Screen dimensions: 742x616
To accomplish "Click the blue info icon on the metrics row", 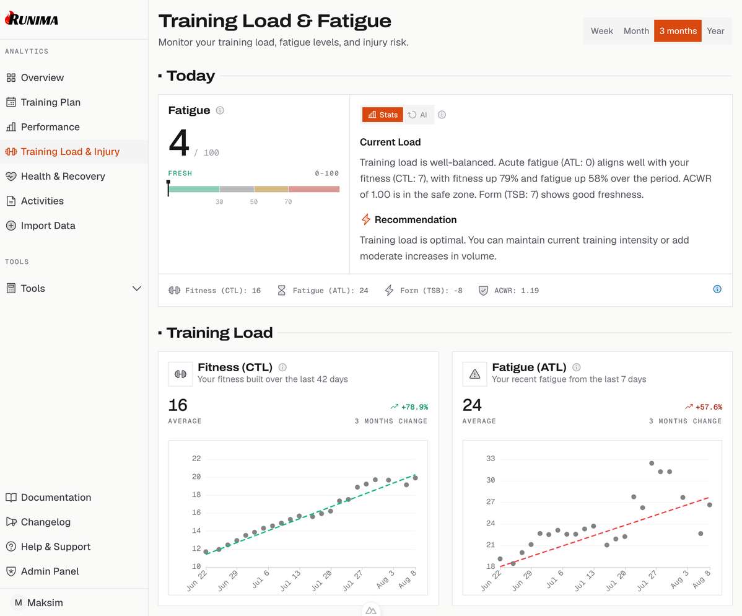I will point(717,289).
